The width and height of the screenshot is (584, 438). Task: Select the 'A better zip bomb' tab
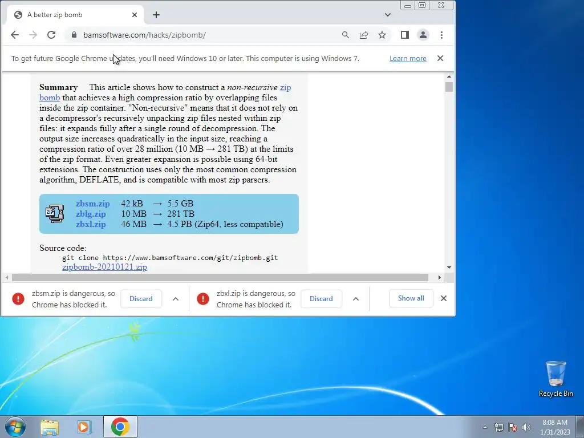click(75, 15)
